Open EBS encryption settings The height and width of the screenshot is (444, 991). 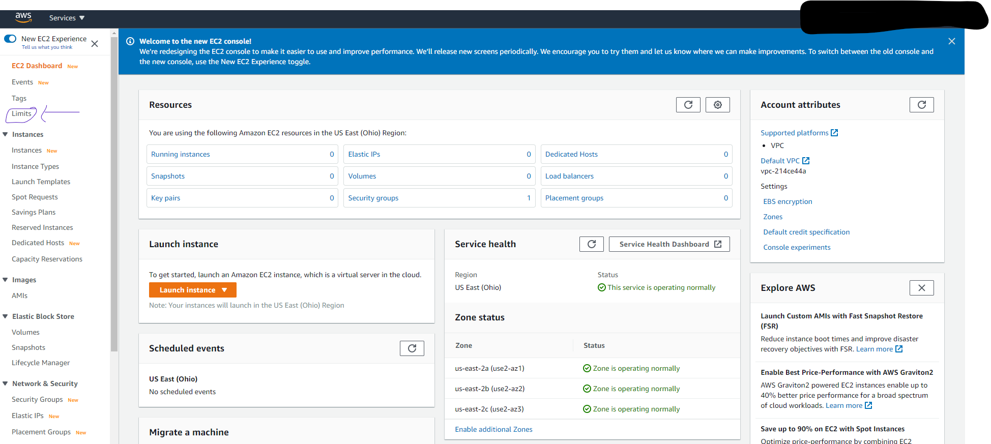point(788,201)
